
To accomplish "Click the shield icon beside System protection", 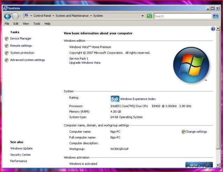I will click(7, 53).
